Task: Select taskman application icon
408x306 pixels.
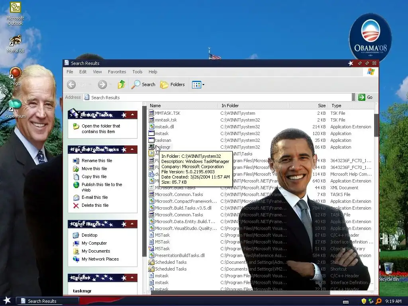Action: tap(151, 140)
